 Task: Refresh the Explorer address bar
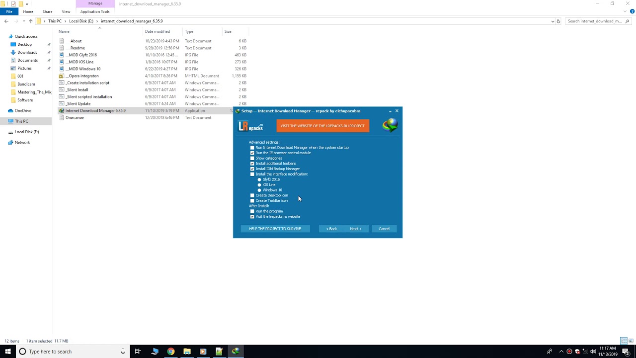pos(558,21)
